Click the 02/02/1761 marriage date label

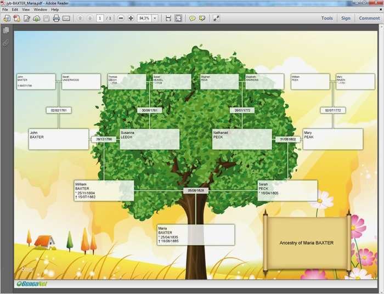pyautogui.click(x=59, y=110)
